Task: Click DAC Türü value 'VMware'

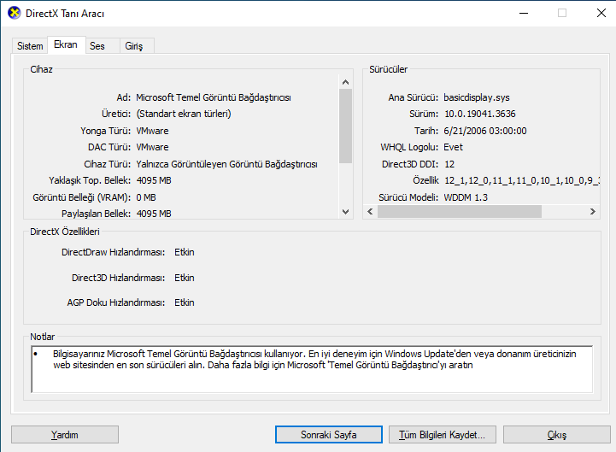Action: click(152, 147)
